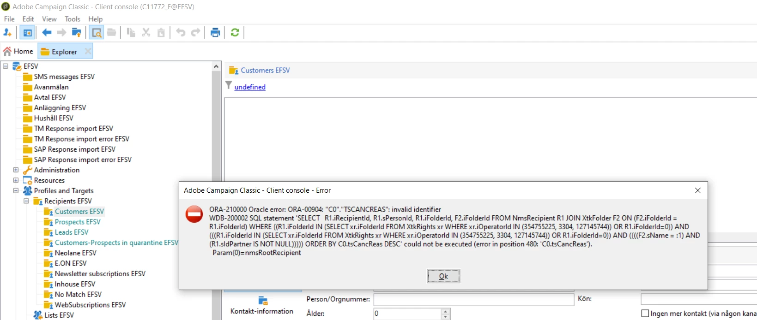This screenshot has height=320, width=757.
Task: Check the Ingen mer kontakt checkbox
Action: [645, 314]
